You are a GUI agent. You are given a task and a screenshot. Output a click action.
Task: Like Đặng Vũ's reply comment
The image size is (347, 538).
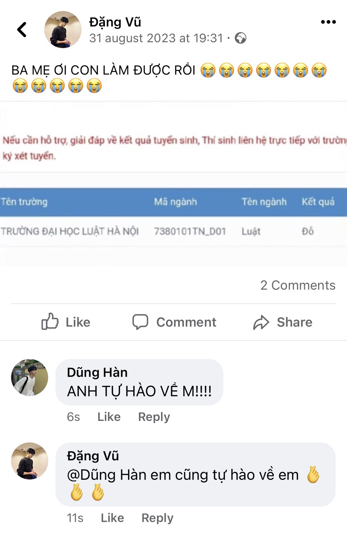(x=112, y=518)
